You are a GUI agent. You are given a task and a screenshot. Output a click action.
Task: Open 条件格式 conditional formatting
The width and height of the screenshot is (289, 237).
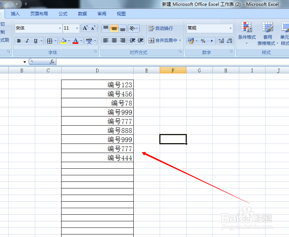[247, 34]
